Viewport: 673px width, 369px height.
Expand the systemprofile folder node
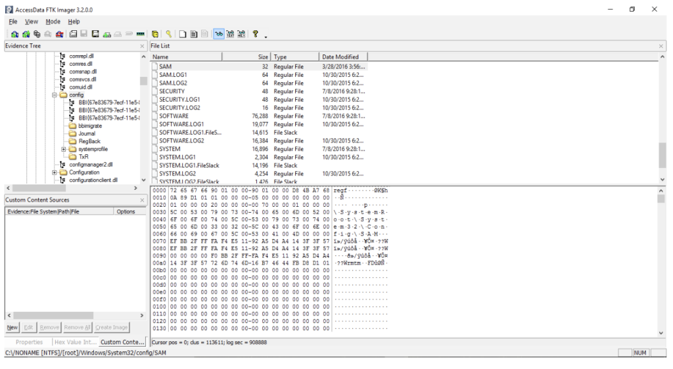(x=64, y=149)
